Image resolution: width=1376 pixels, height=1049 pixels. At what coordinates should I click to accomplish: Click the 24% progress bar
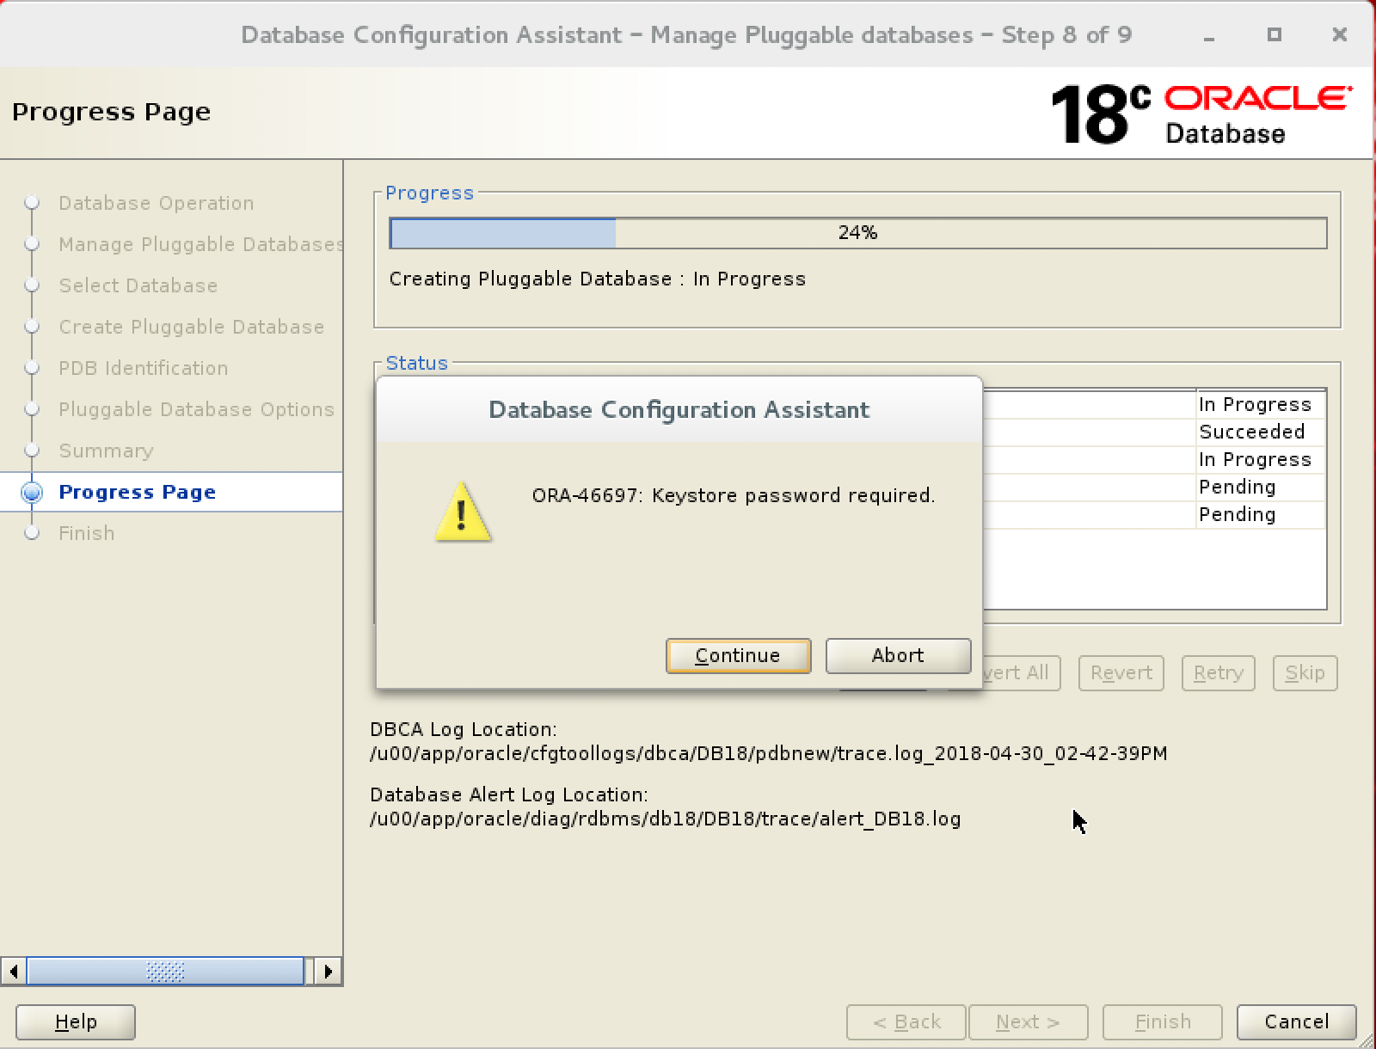tap(857, 233)
